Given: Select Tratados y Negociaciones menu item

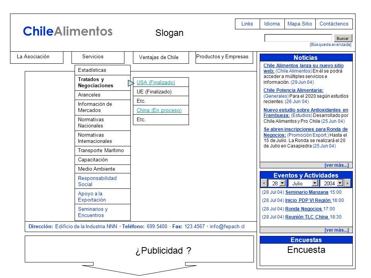Looking at the screenshot, I should pos(102,83).
